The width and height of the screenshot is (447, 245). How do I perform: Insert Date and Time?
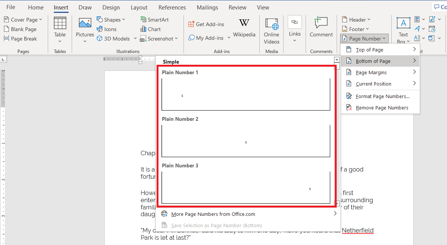pos(432,29)
